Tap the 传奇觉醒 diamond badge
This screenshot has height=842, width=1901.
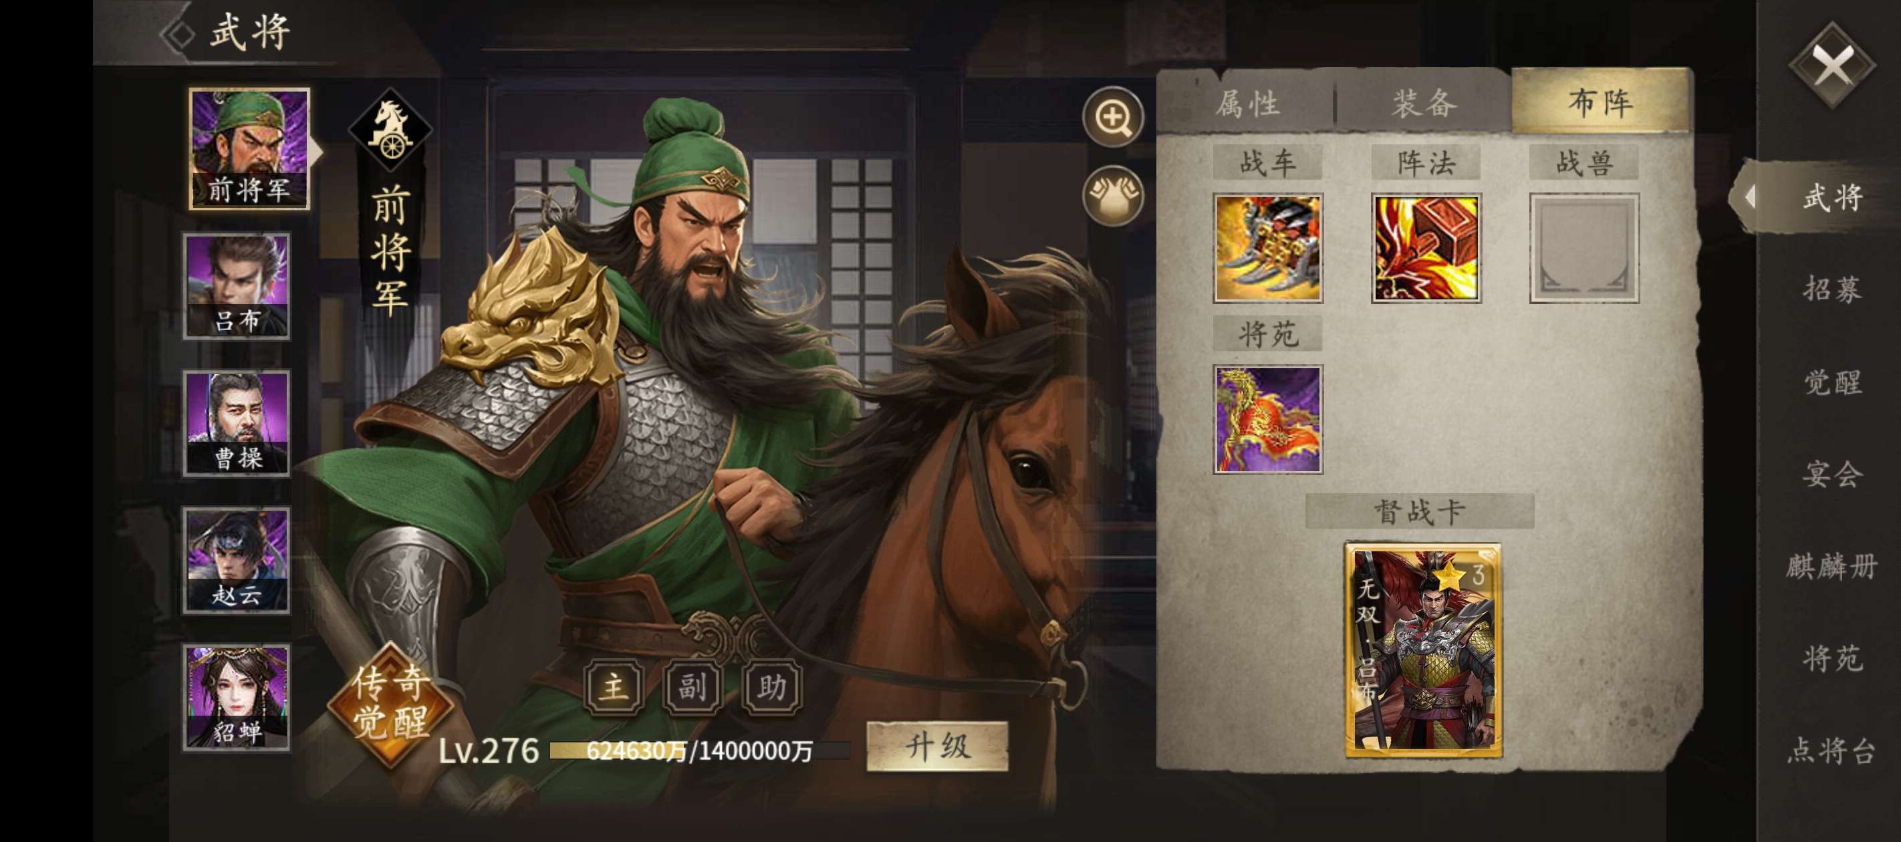(x=390, y=702)
